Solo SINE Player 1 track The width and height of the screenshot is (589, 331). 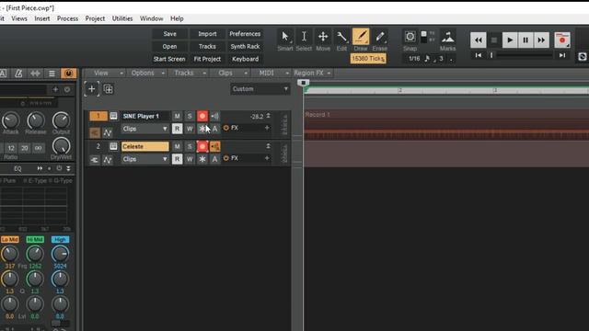coord(190,117)
